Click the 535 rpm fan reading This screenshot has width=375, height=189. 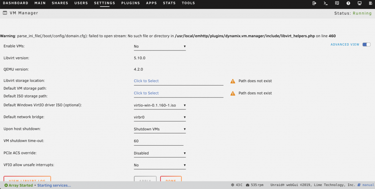[257, 185]
